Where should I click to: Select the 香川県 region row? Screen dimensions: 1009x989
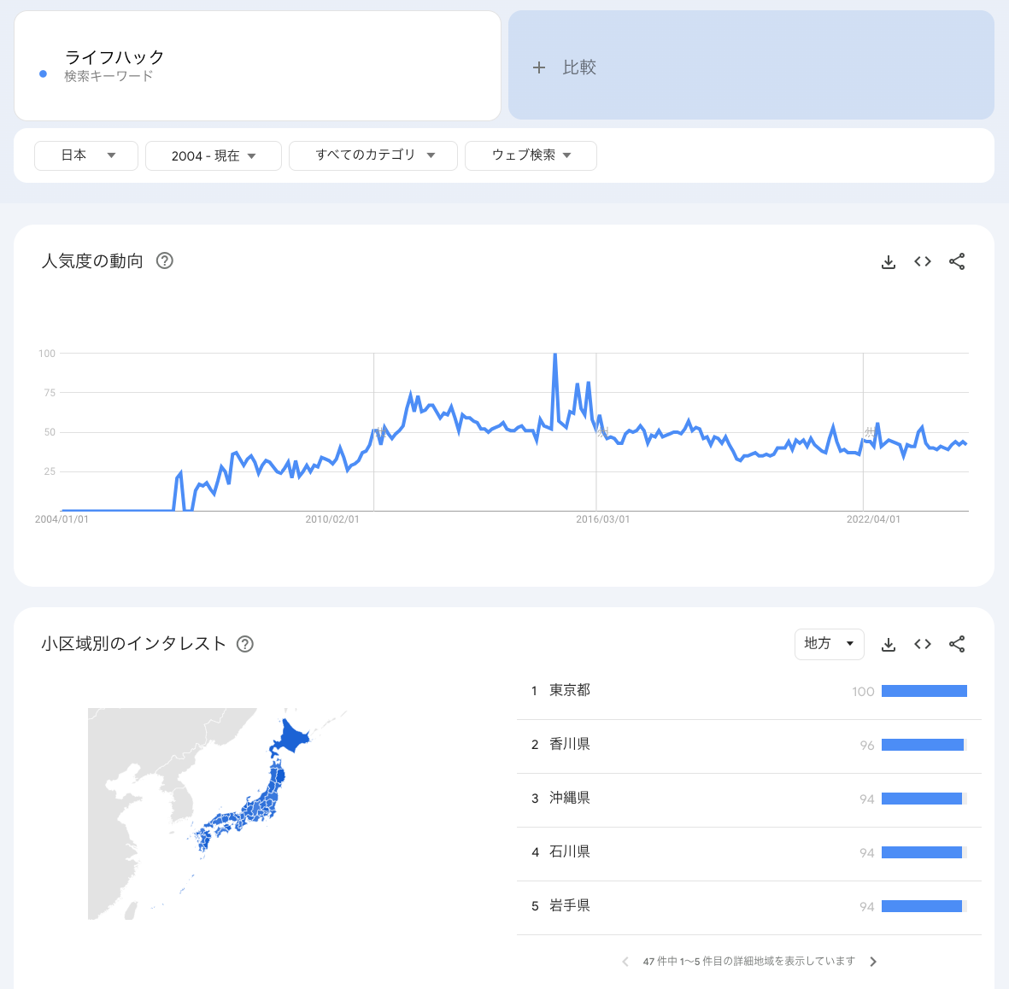tap(749, 745)
